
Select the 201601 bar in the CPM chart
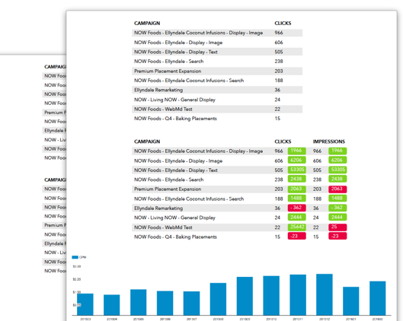coord(351,301)
